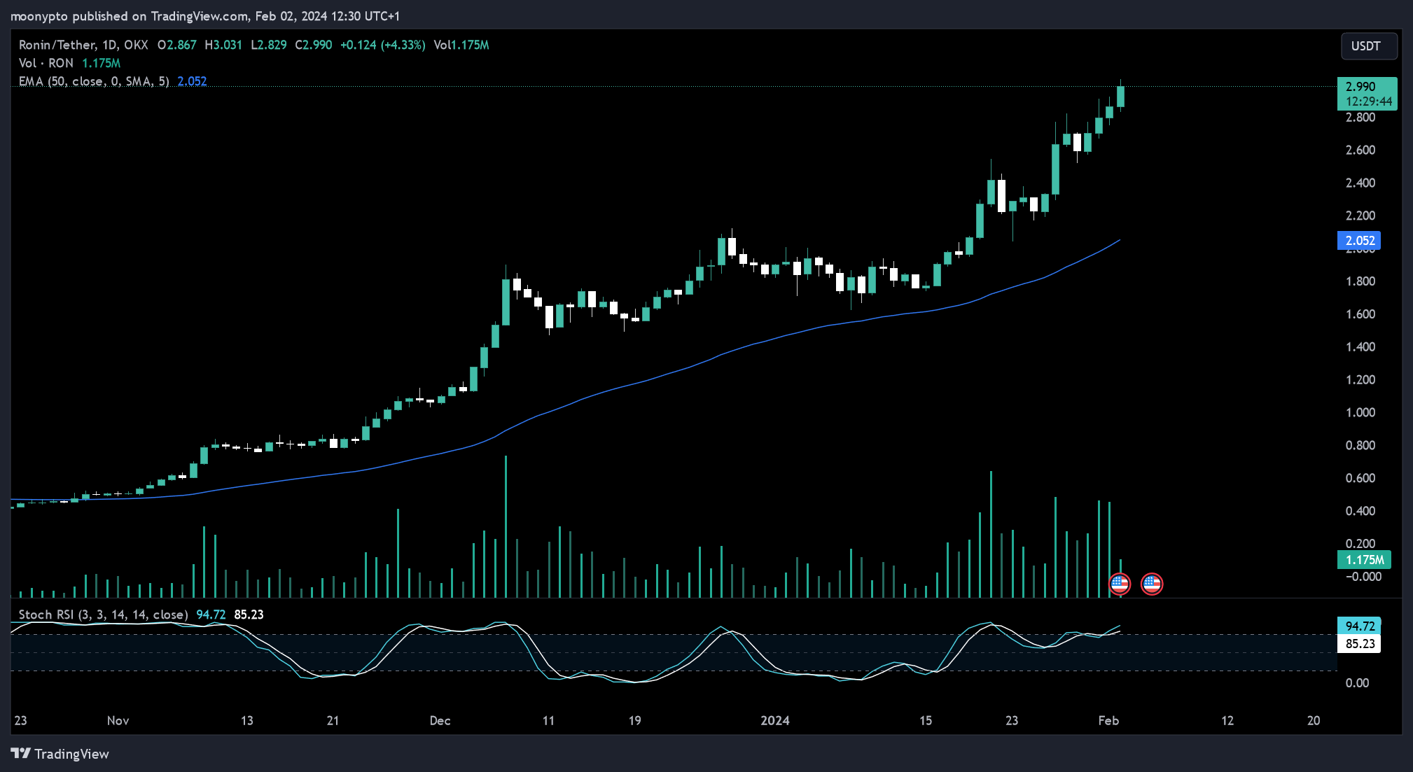Click the +0.124 (+4.33%) change text
Image resolution: width=1413 pixels, height=772 pixels.
pos(382,45)
